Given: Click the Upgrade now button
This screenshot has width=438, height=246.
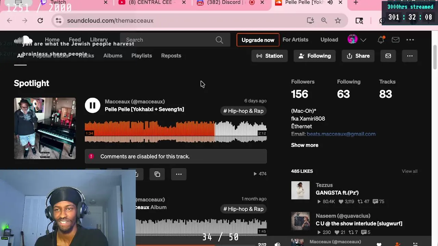Looking at the screenshot, I should [258, 40].
